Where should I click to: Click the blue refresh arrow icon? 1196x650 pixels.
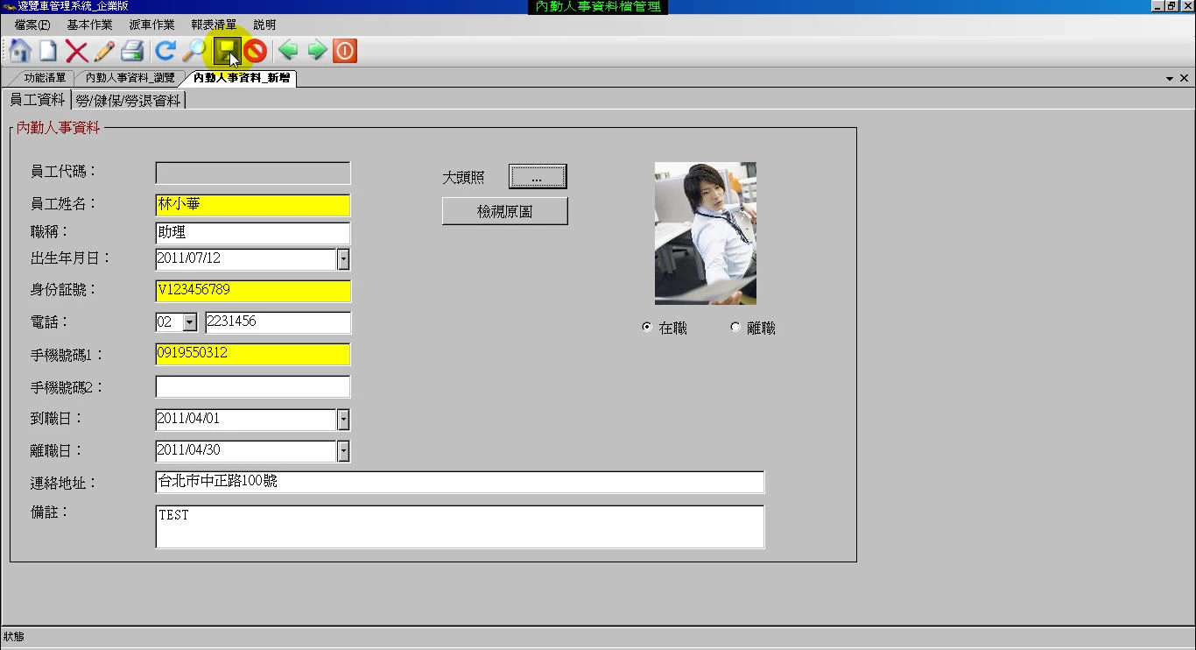[165, 51]
